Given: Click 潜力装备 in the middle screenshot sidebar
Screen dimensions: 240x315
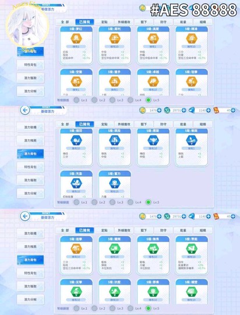Looking at the screenshot, I should pos(30,127).
